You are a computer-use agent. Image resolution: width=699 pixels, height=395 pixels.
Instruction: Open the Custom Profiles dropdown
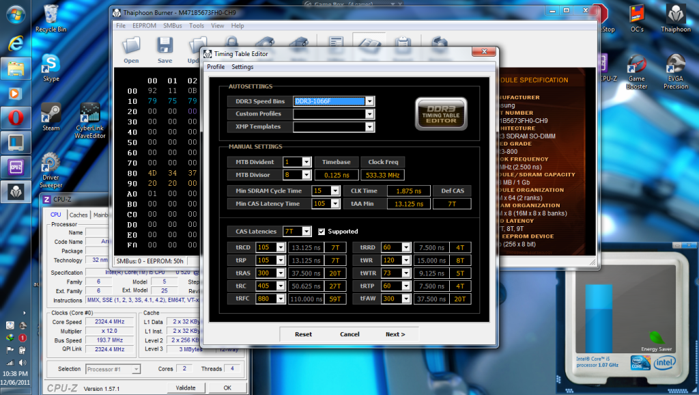click(369, 114)
